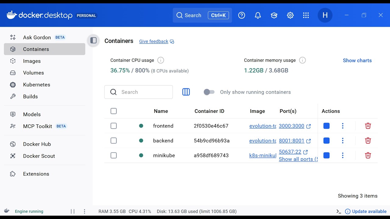Open Images in sidebar

point(44,61)
